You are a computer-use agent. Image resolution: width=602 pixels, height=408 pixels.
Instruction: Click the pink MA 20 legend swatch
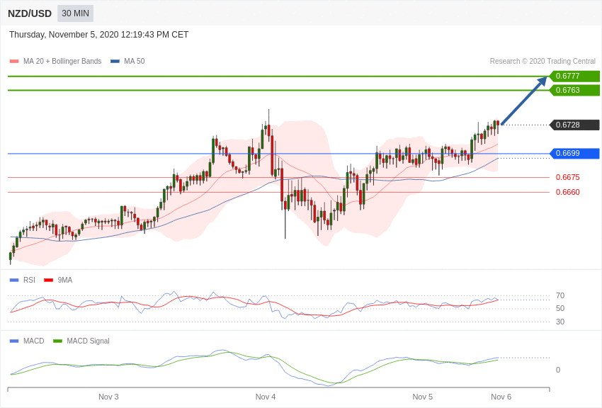point(14,61)
